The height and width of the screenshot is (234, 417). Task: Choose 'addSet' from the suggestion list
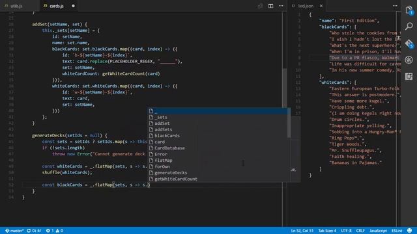[217, 123]
